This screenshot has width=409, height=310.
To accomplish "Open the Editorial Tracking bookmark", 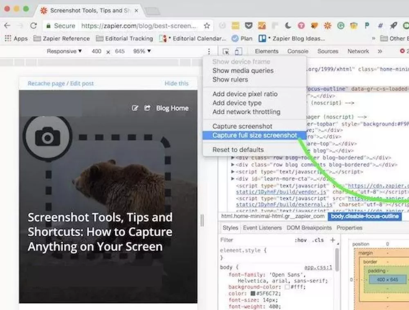I will 124,38.
